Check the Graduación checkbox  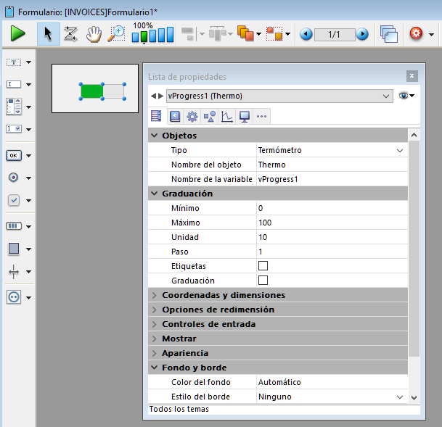263,281
